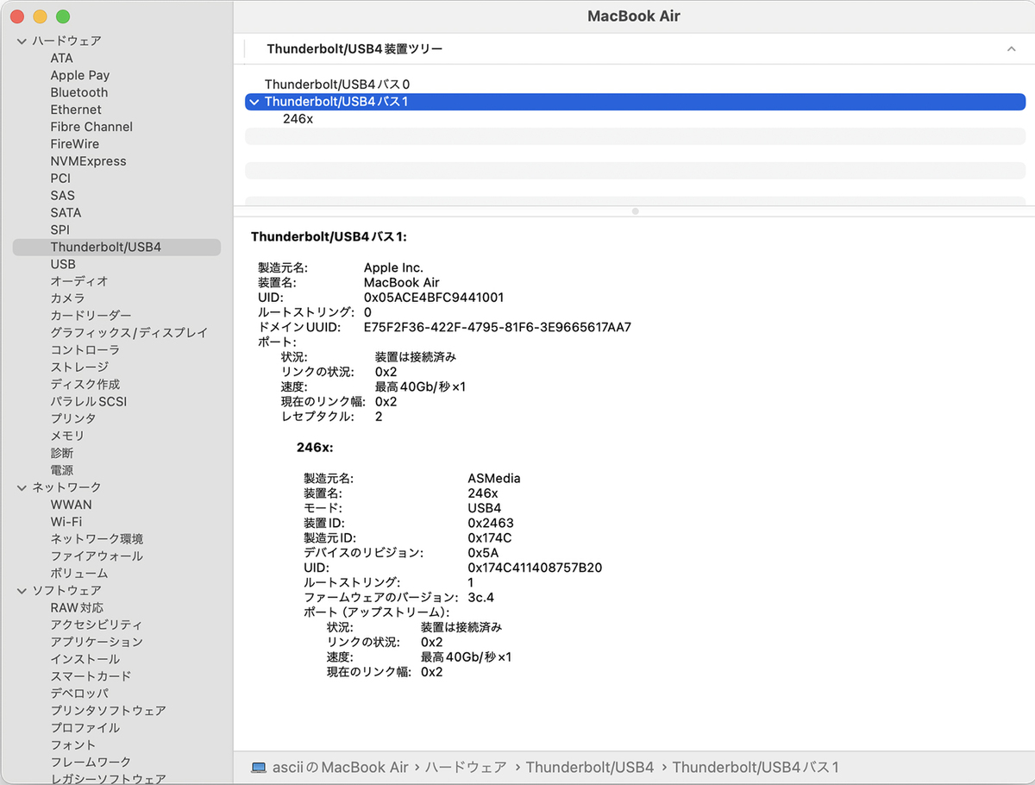The image size is (1035, 785).
Task: Select Bluetooth in the sidebar
Action: click(79, 92)
